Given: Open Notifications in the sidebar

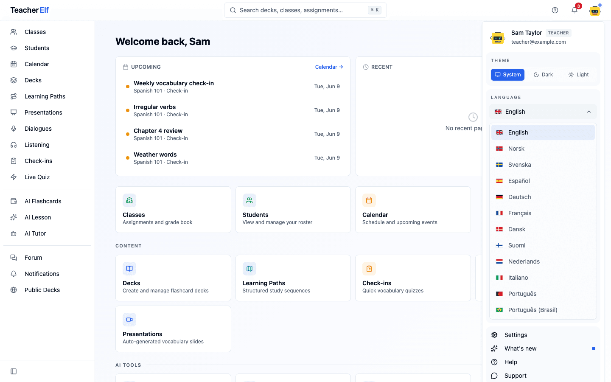Looking at the screenshot, I should [x=47, y=274].
